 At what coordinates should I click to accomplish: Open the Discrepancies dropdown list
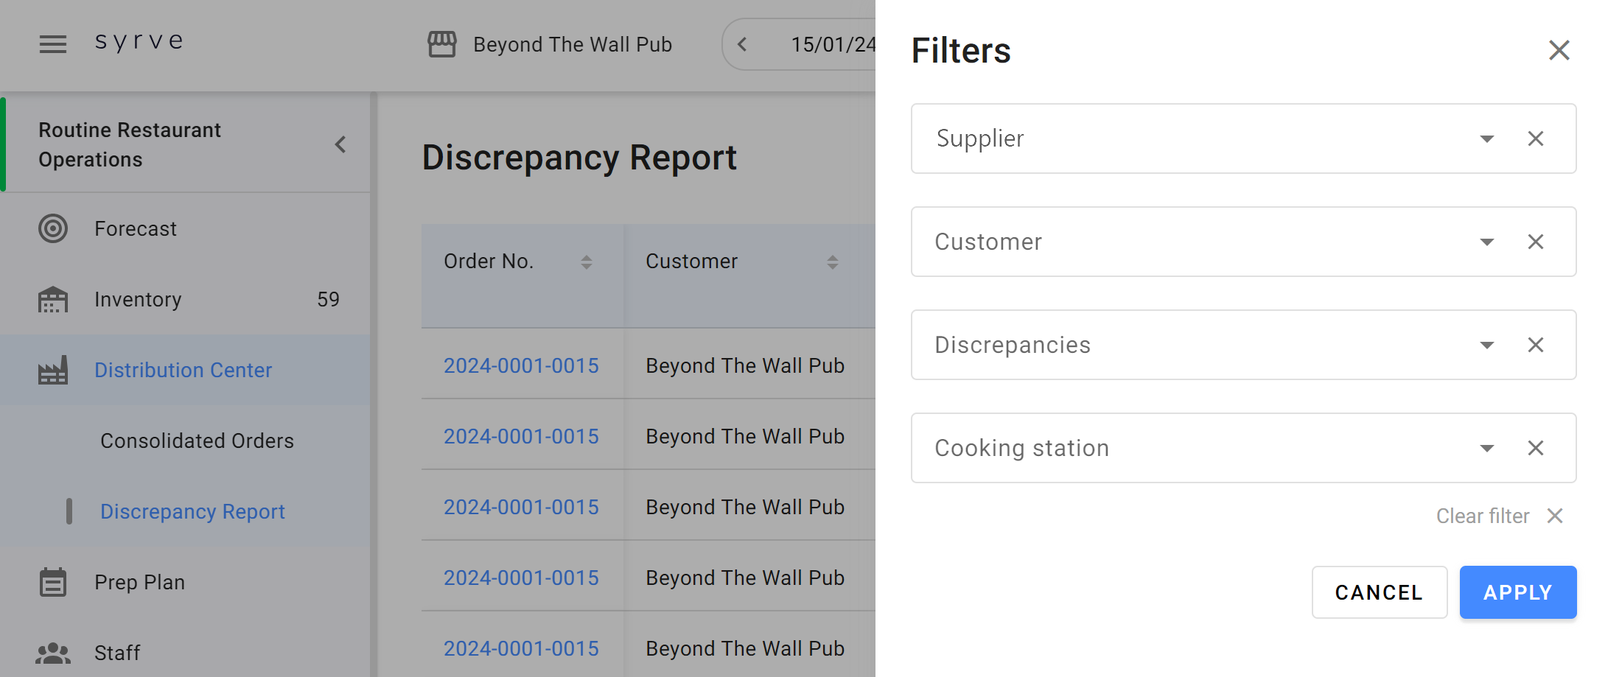click(1486, 345)
